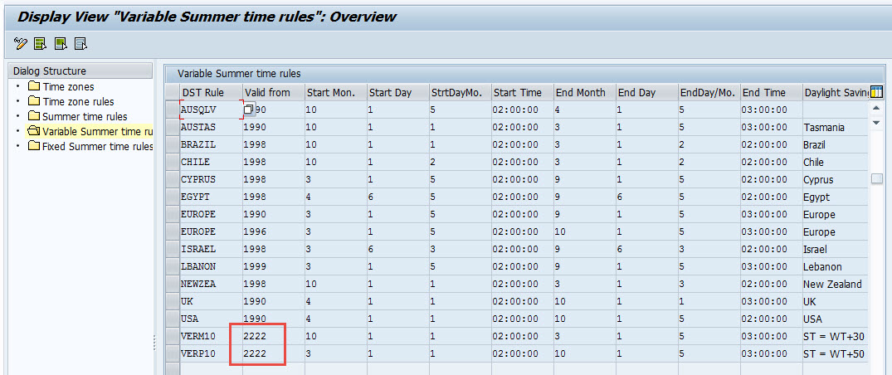Click Valid from 2222 in VERM10 row
This screenshot has height=375, width=892.
(274, 336)
